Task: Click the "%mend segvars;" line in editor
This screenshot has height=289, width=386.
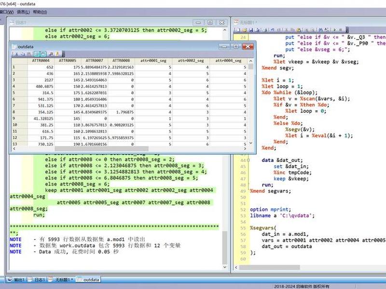Action: click(x=270, y=191)
